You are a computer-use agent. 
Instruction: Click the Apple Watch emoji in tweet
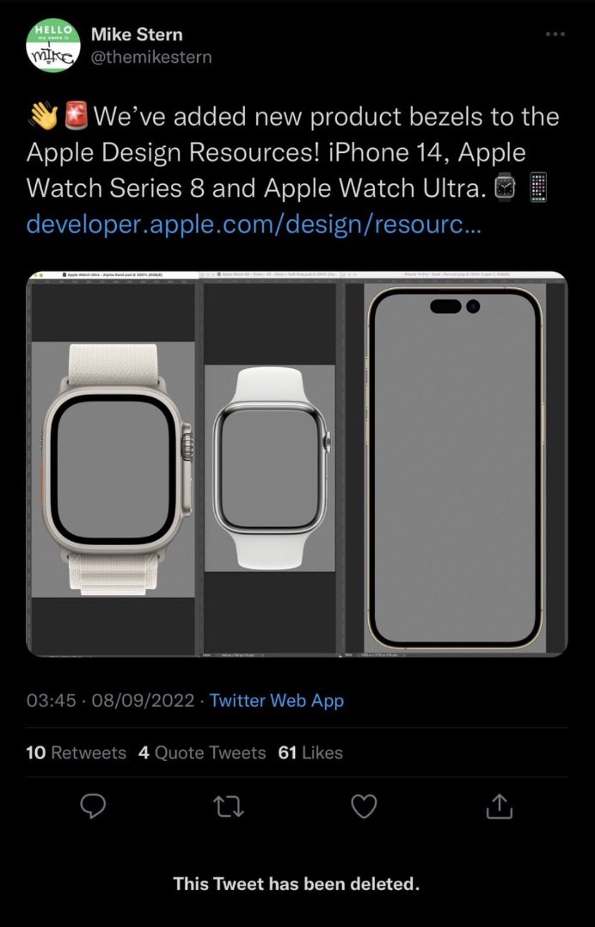[505, 187]
